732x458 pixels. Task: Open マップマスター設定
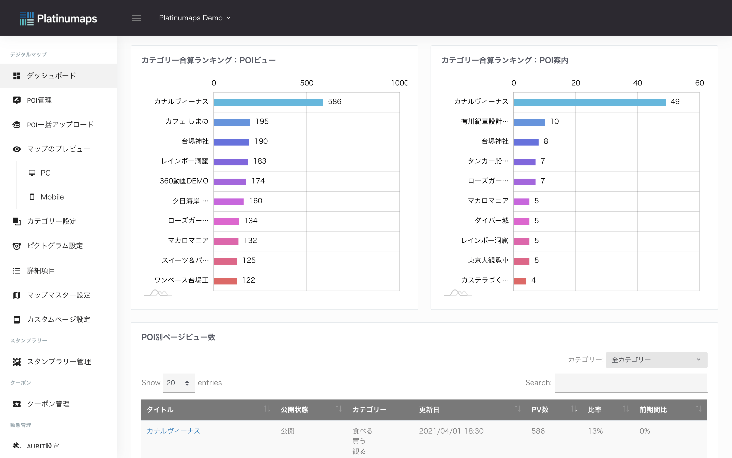(58, 295)
